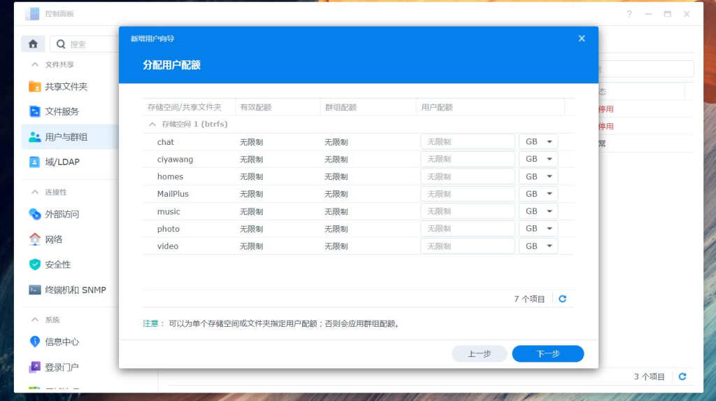Select User & Group (用户与群组) icon
This screenshot has width=716, height=401.
tap(35, 136)
